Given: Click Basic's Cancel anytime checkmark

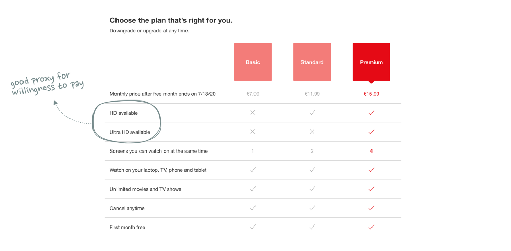Looking at the screenshot, I should (x=253, y=208).
